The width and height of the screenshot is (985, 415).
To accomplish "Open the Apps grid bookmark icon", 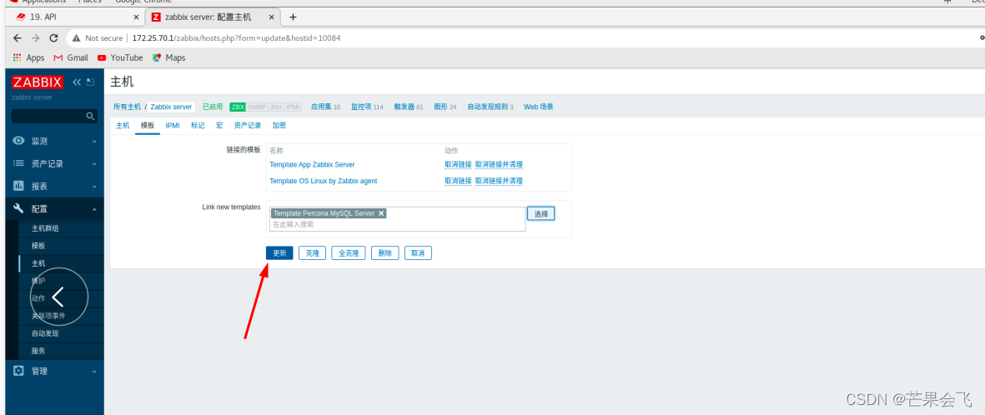I will [x=18, y=57].
